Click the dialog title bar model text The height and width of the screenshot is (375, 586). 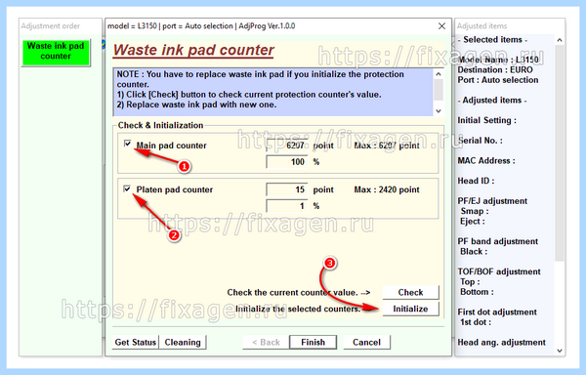pyautogui.click(x=201, y=26)
